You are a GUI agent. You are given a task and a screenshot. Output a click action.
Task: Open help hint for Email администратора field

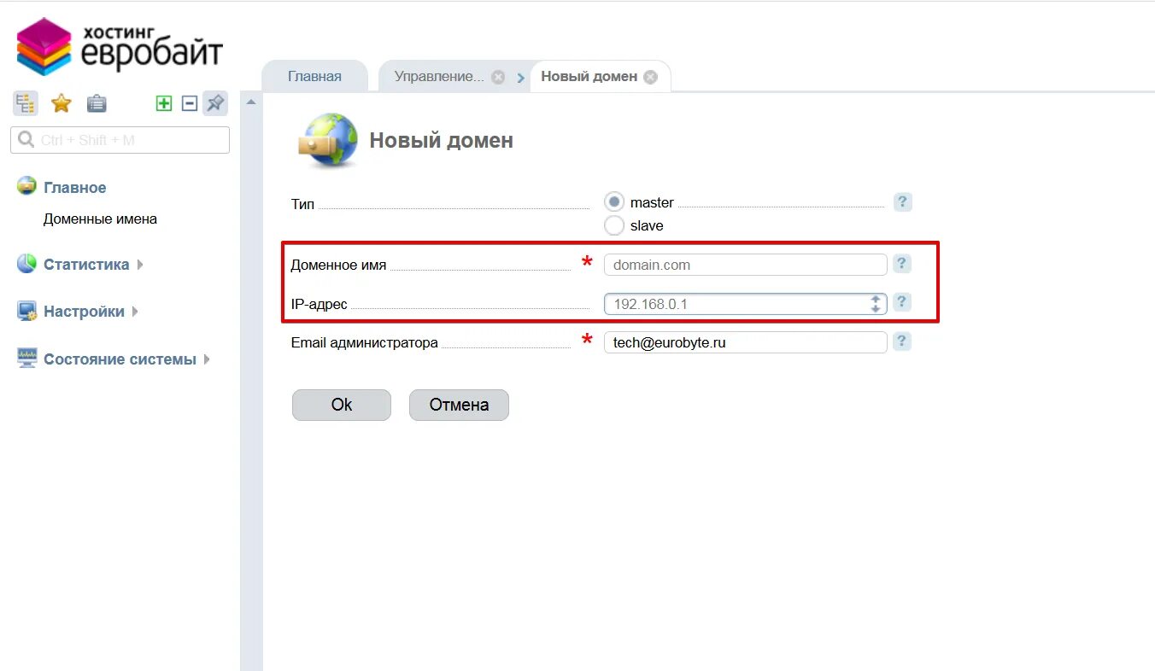(902, 341)
